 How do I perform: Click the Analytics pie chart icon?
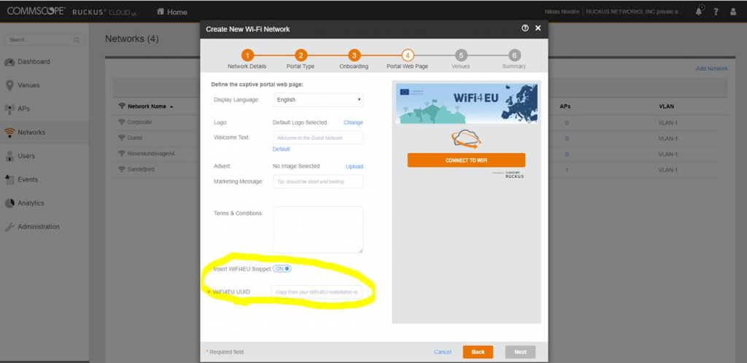(x=9, y=203)
